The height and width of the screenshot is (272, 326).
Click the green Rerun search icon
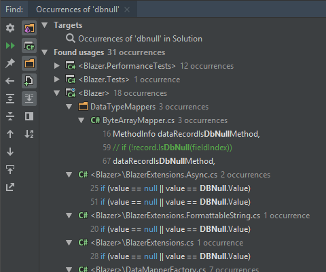(x=10, y=46)
